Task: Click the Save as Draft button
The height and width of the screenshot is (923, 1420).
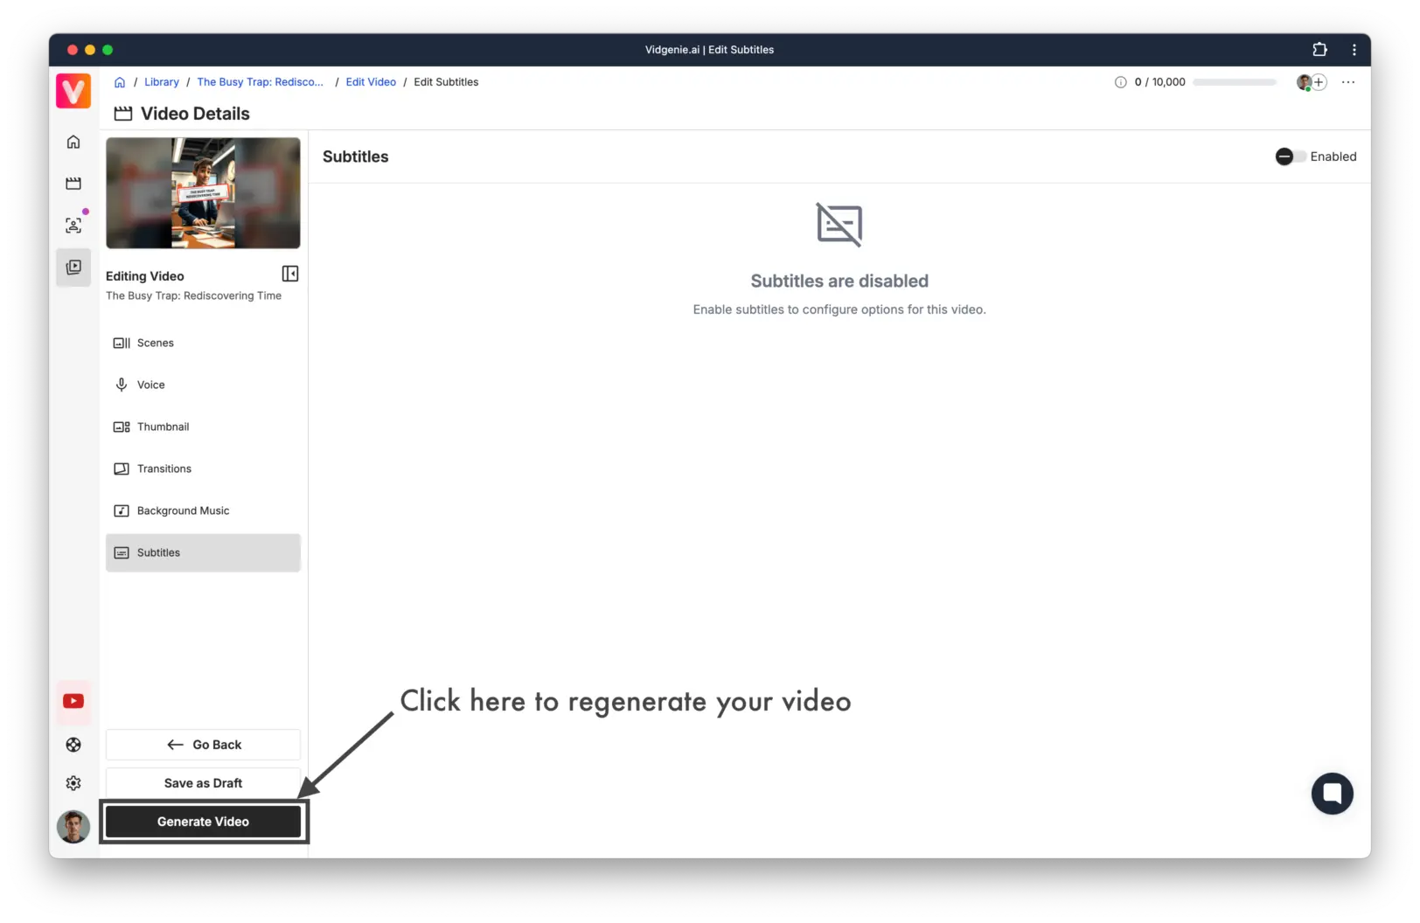Action: point(203,783)
